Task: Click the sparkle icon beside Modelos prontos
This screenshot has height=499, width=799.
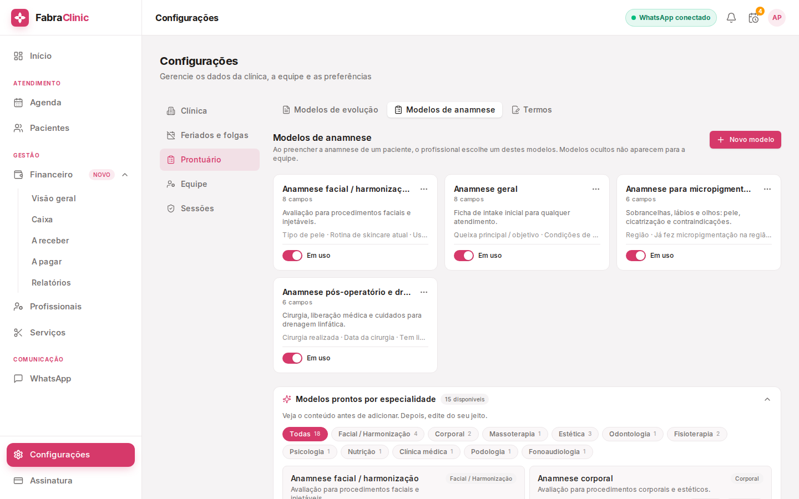Action: click(287, 399)
